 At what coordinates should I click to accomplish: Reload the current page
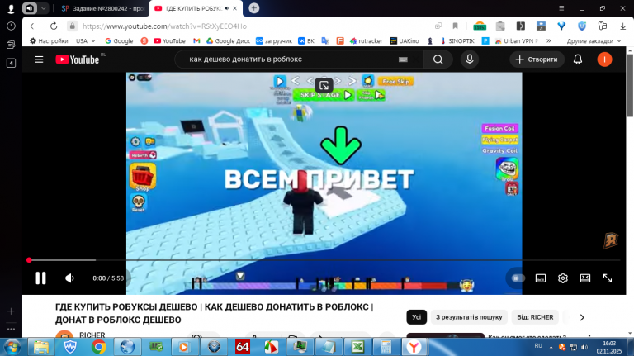[54, 26]
